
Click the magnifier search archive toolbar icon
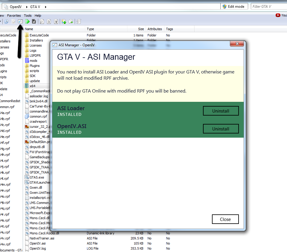tap(6, 21)
